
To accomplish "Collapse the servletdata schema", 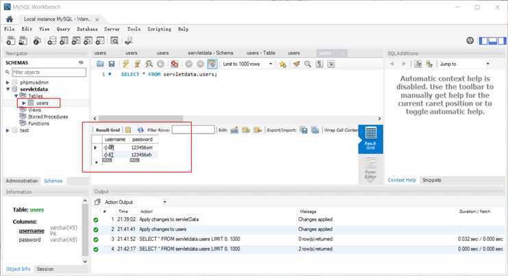I will (x=8, y=89).
